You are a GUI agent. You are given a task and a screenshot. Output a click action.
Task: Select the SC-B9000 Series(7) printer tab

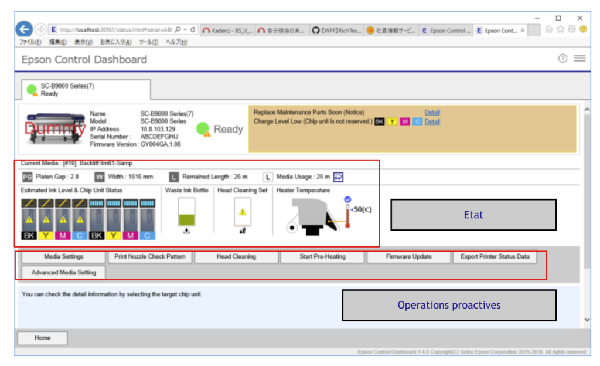coord(86,90)
